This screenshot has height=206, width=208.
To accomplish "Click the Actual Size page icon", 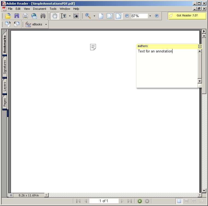I will tap(101, 16).
